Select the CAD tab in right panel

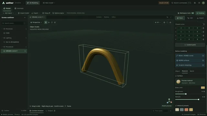click(x=190, y=18)
